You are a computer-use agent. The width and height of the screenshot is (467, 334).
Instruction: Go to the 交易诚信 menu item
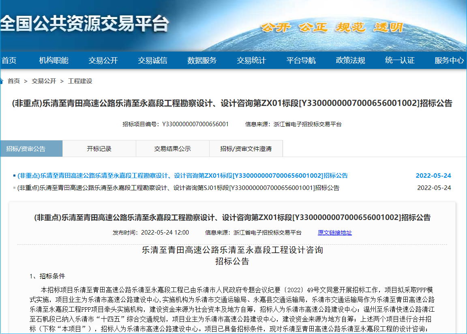pyautogui.click(x=152, y=60)
